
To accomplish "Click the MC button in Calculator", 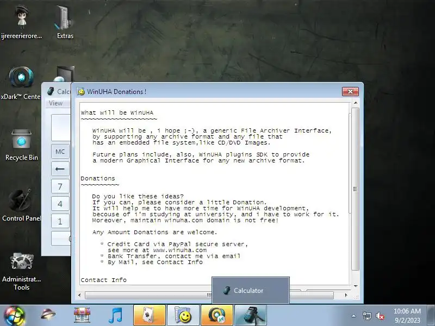I will pos(60,152).
